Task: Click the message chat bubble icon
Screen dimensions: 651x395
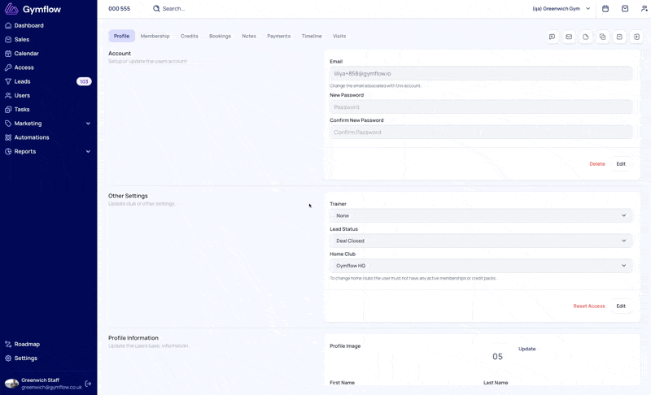Action: [552, 37]
